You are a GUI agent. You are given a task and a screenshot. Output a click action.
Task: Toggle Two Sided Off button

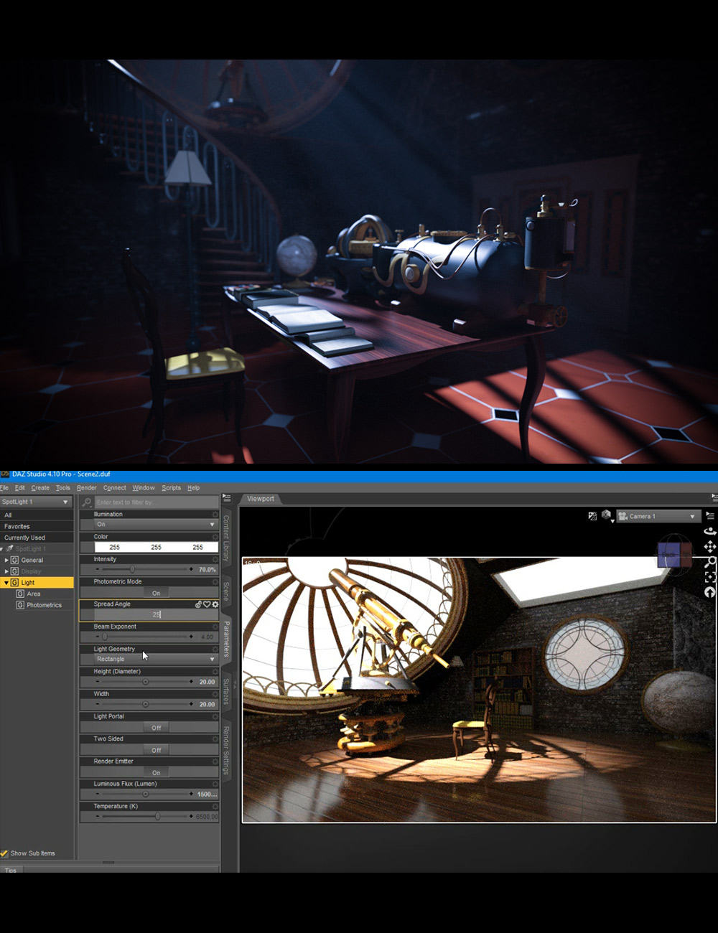click(156, 750)
